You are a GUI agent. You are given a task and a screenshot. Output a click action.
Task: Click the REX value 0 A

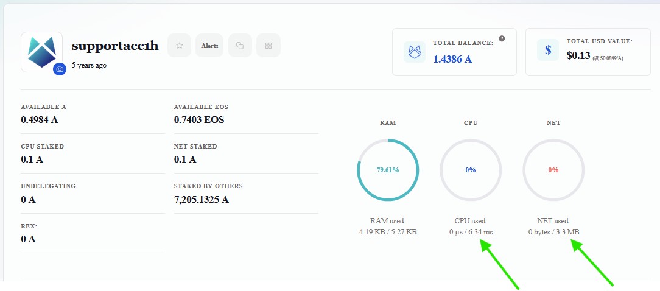click(28, 239)
